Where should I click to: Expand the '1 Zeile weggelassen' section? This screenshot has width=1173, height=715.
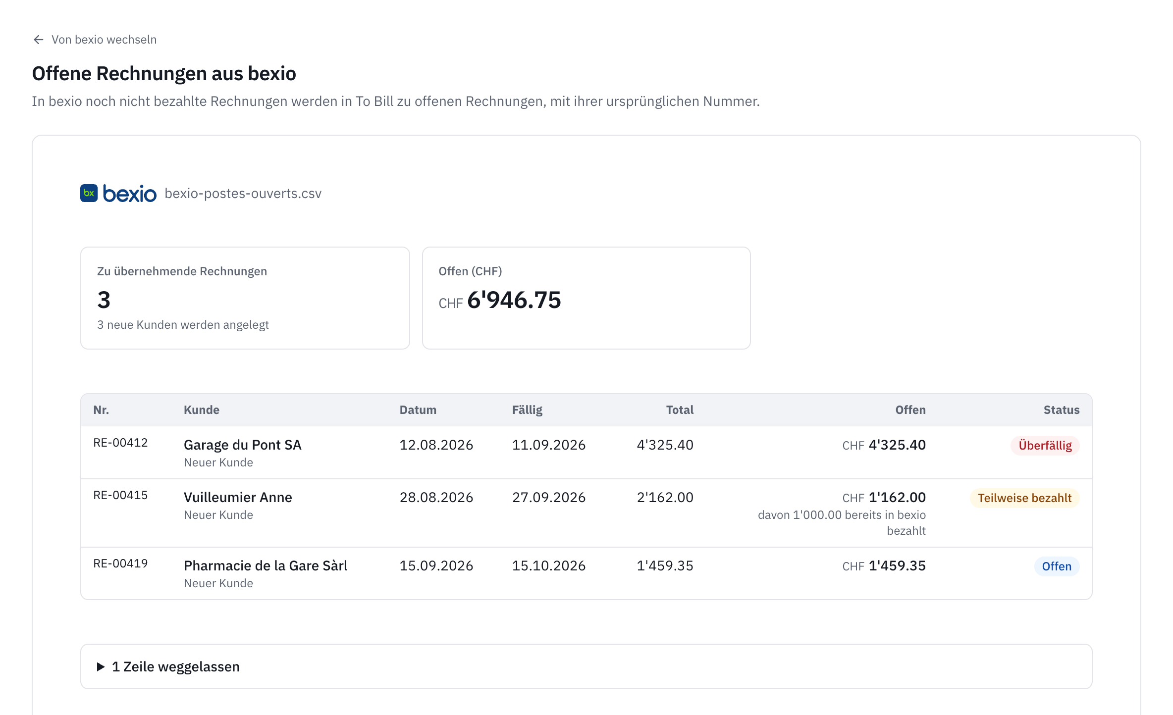(x=586, y=666)
